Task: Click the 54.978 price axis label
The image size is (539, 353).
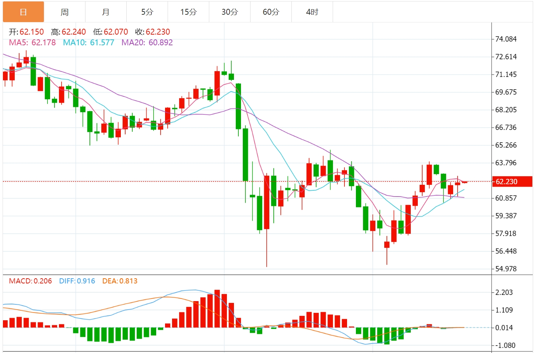Action: [x=506, y=269]
